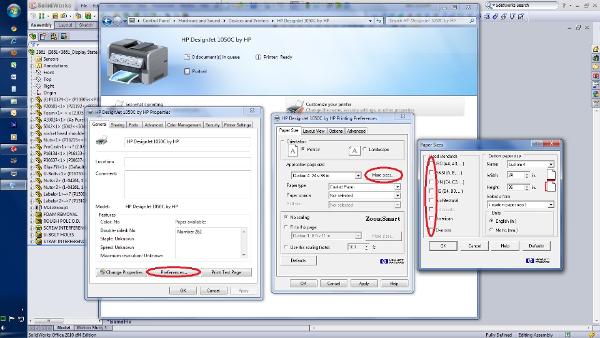This screenshot has height=338, width=600.
Task: Switch to the SolidWorks Sketch tab
Action: [x=86, y=25]
